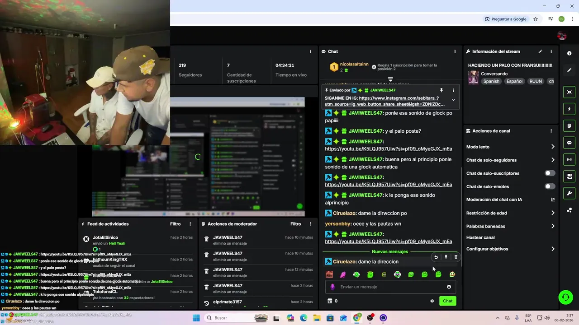579x325 pixels.
Task: Click the Windows taskbar Buscar search box
Action: point(237,318)
